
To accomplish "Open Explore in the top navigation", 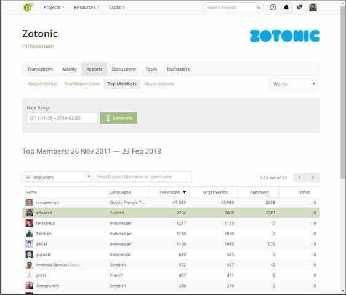I will click(x=117, y=7).
